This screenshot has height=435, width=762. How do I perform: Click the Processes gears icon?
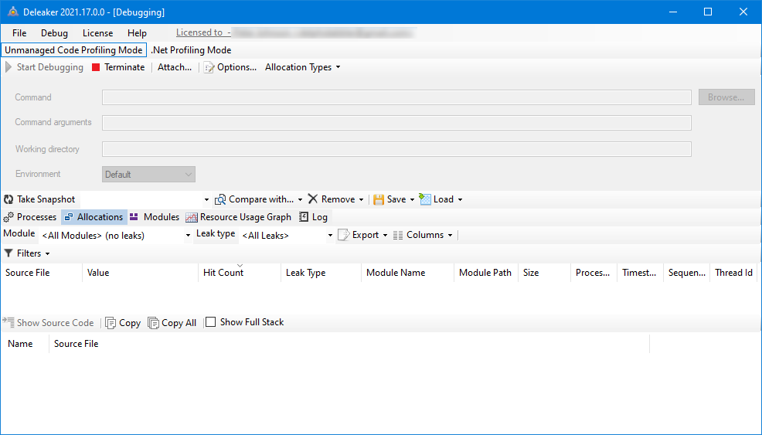[9, 217]
